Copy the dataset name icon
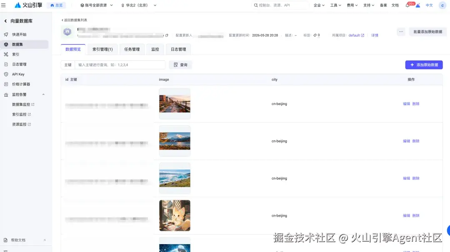Image resolution: width=450 pixels, height=252 pixels. (167, 35)
